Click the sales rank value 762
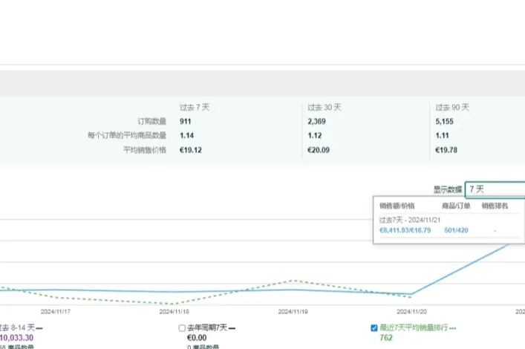This screenshot has width=525, height=349. (386, 338)
